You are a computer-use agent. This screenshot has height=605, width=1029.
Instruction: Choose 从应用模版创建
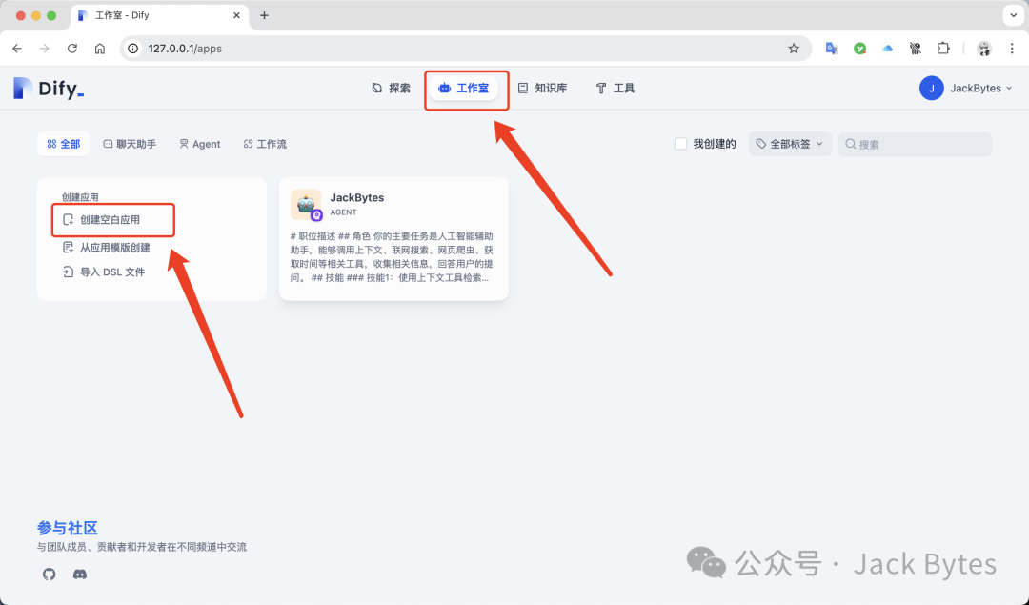(114, 248)
